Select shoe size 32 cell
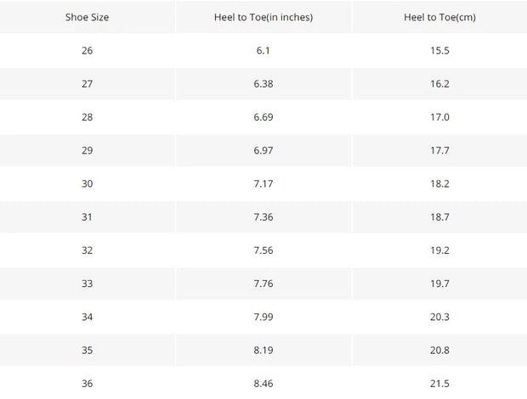The image size is (527, 399). [x=87, y=250]
